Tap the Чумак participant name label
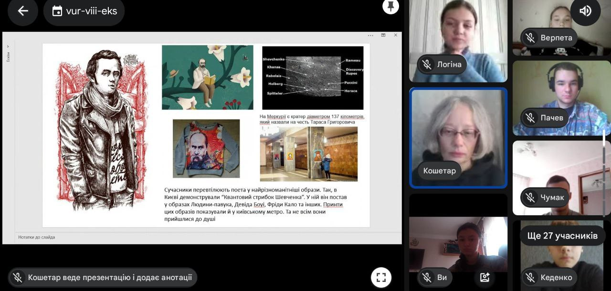 point(552,197)
